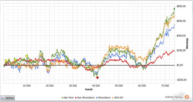
Task: Toggle the Showdown legend label
Action: pos(104,98)
